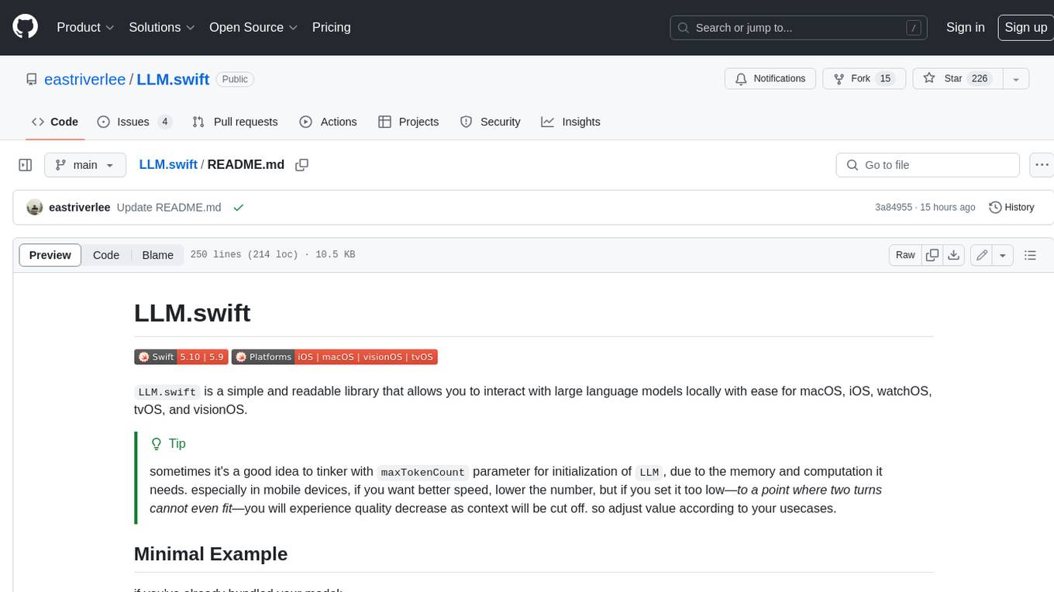Switch to the Actions tab

pyautogui.click(x=328, y=122)
